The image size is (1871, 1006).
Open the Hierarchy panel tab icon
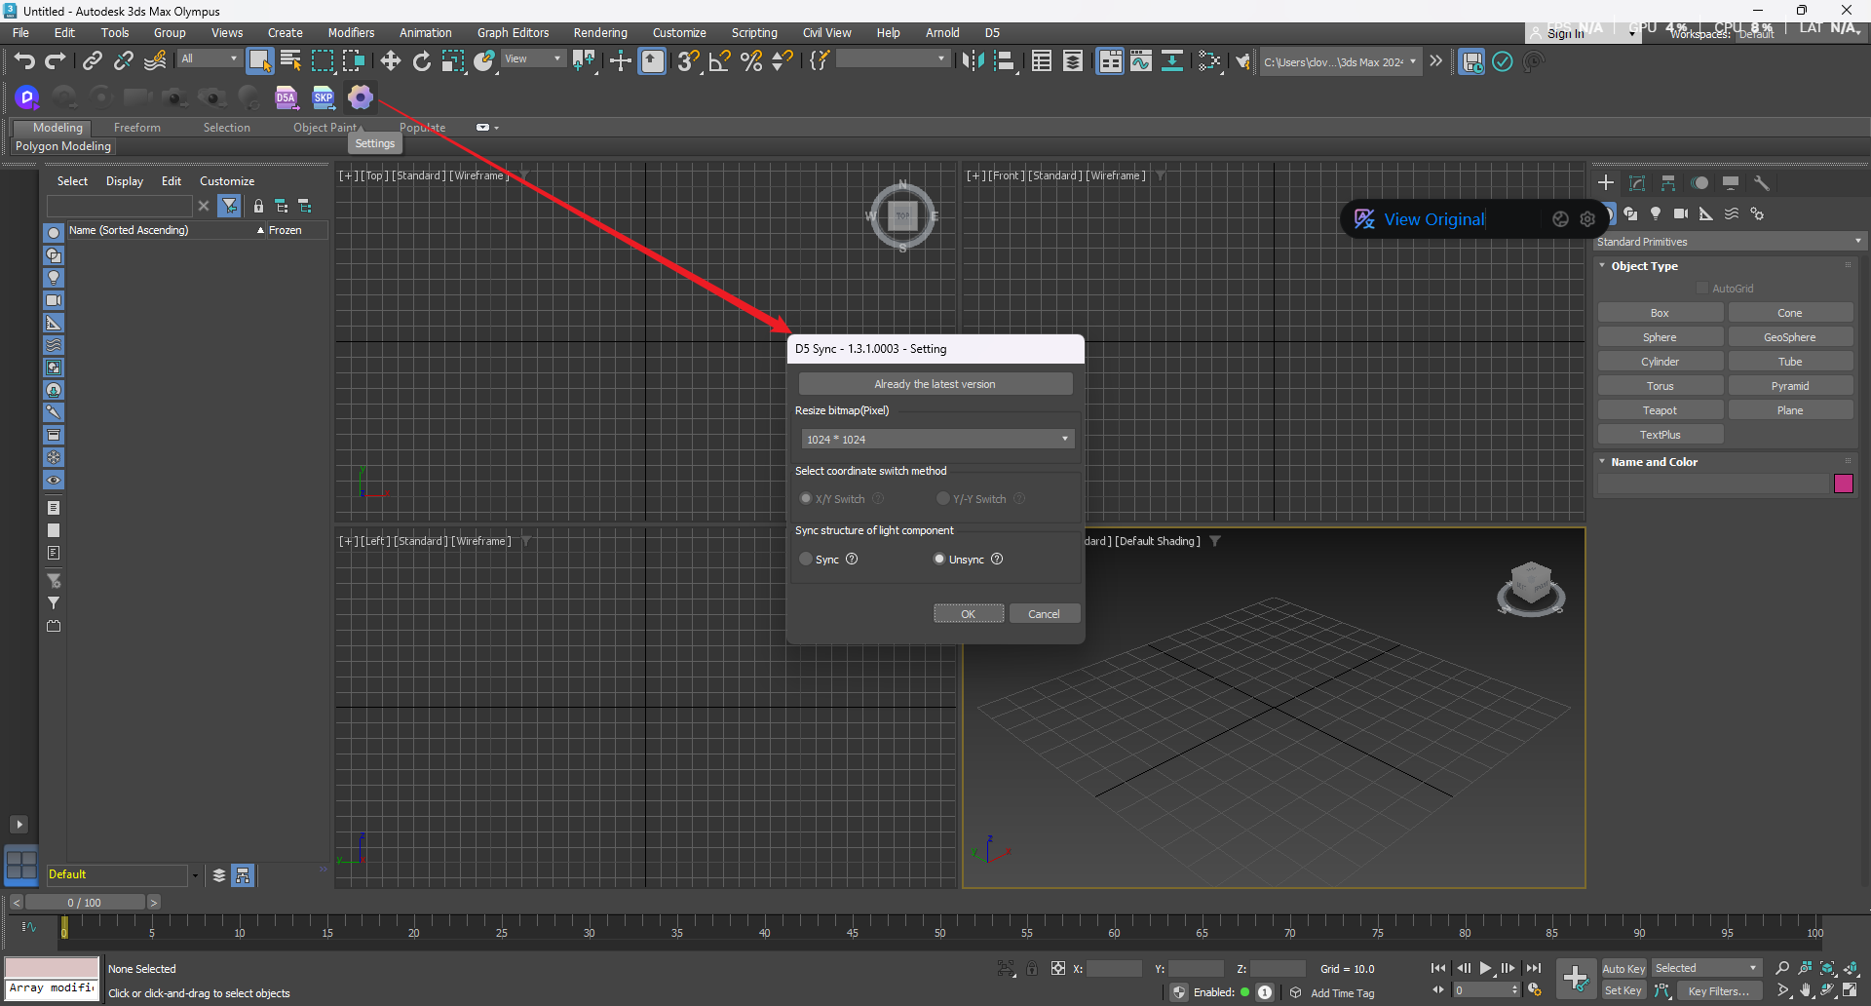click(1668, 183)
